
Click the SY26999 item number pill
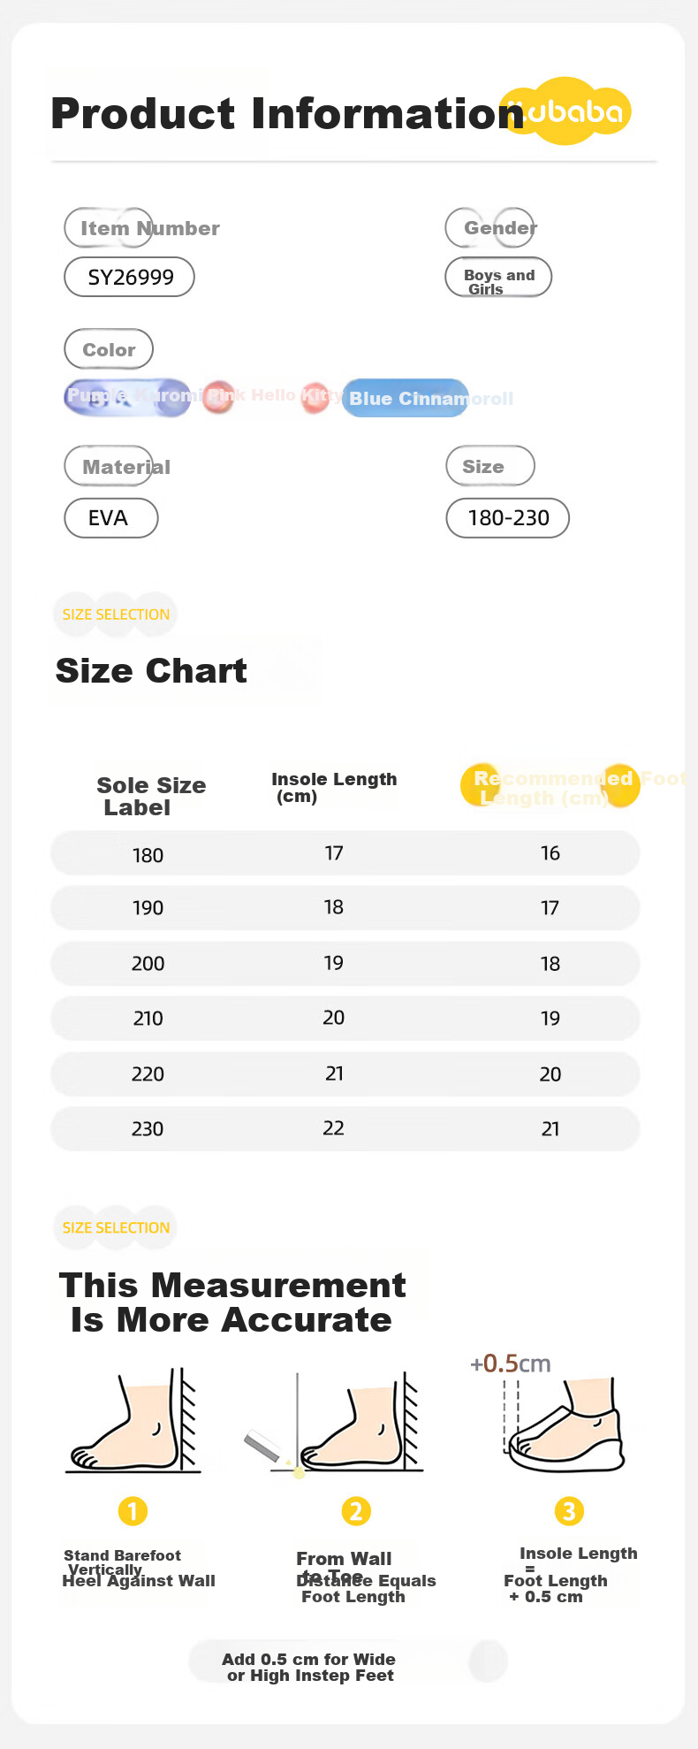(130, 277)
